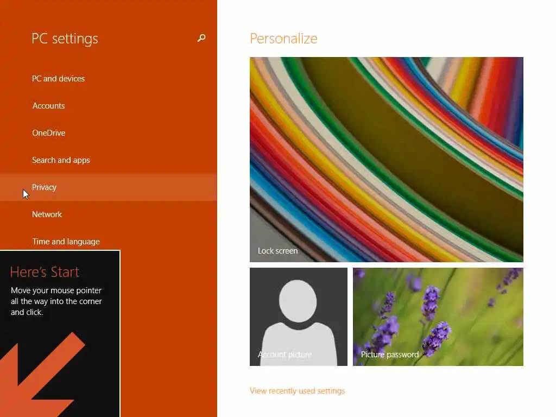Screen dimensions: 556x417
Task: Click the gray user silhouette icon
Action: pos(298,321)
